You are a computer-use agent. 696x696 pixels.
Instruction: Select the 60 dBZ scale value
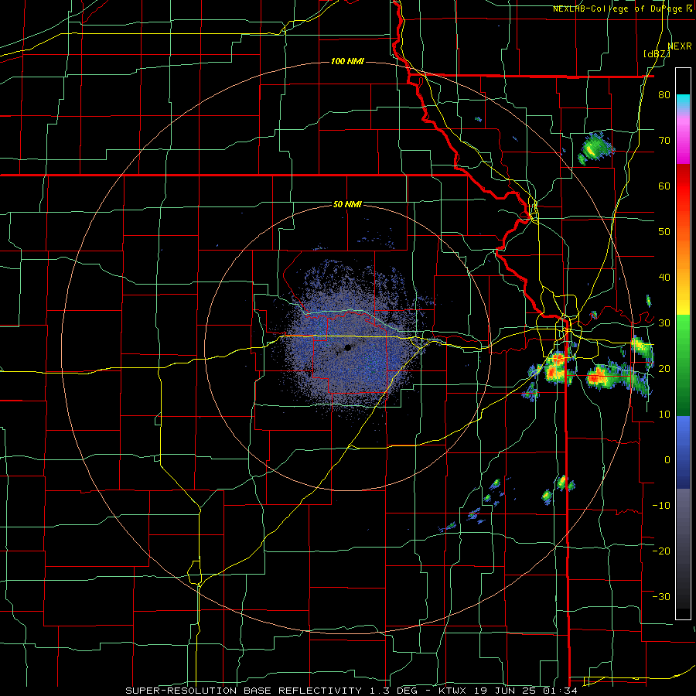point(664,186)
